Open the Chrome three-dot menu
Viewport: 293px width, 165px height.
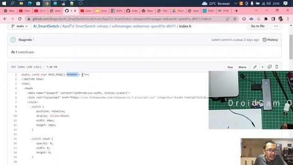tap(288, 19)
